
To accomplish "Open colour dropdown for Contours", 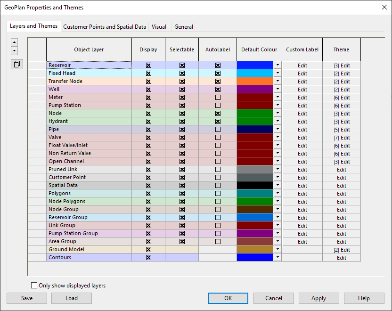I will (x=278, y=257).
